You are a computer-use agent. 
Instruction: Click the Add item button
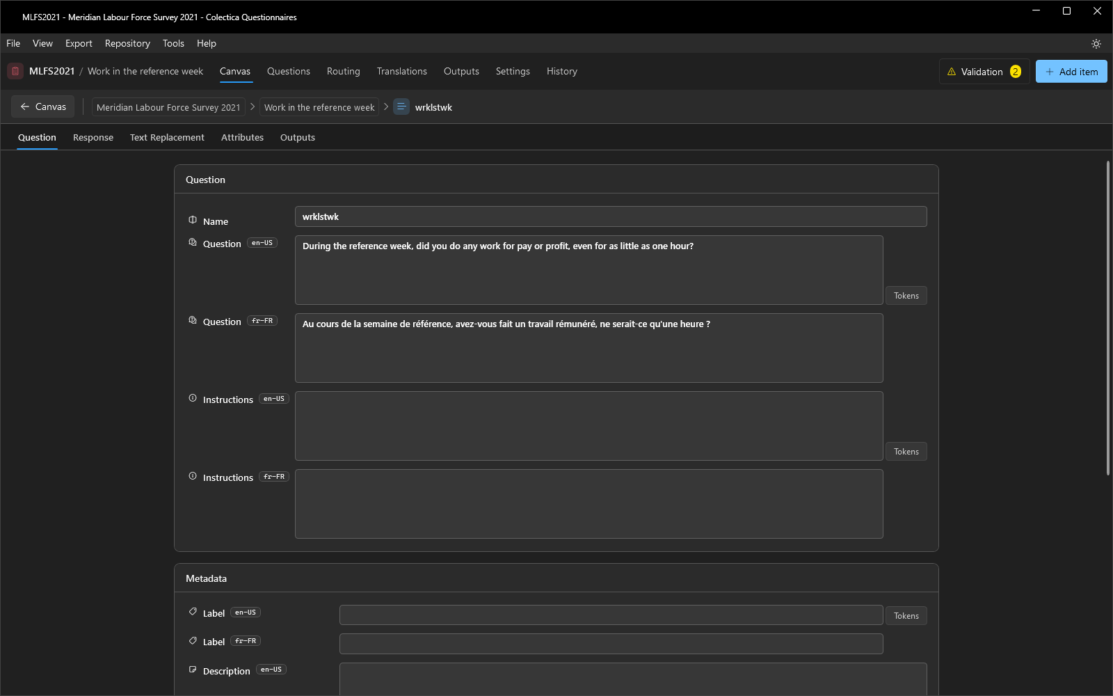tap(1071, 72)
